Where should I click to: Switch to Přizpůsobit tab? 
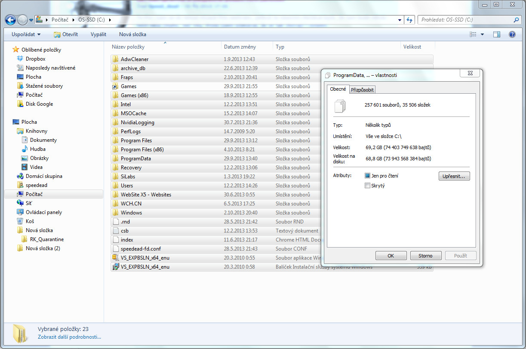(362, 89)
